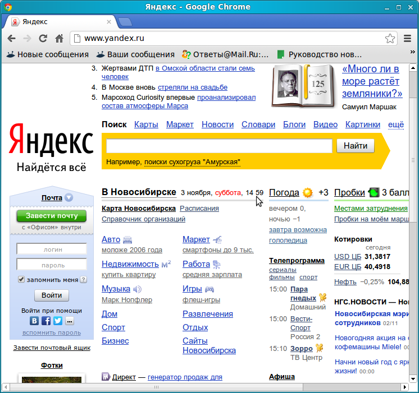Viewport: 419px width, 393px height.
Task: Open the Маркет search tab
Action: click(180, 124)
